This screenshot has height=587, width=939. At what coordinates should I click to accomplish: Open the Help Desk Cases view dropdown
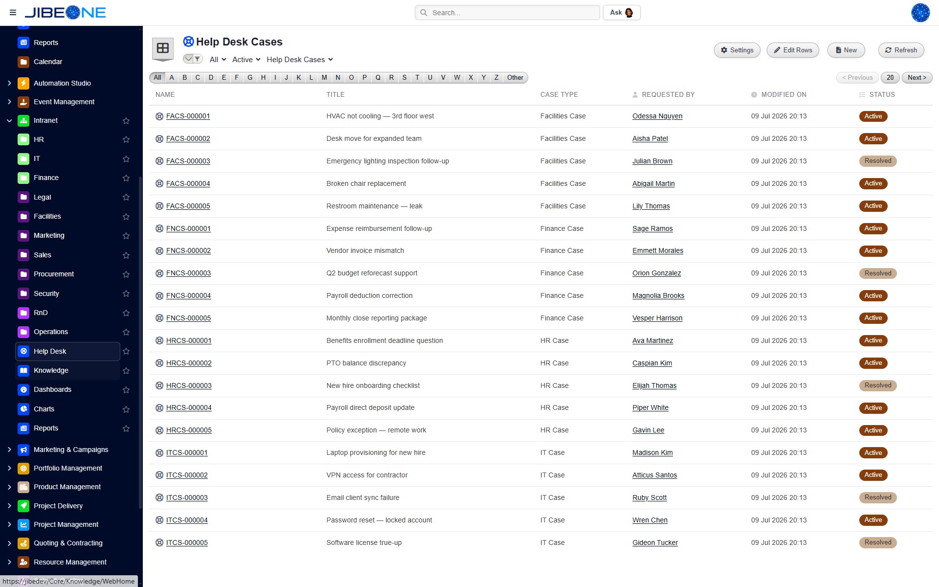(300, 60)
